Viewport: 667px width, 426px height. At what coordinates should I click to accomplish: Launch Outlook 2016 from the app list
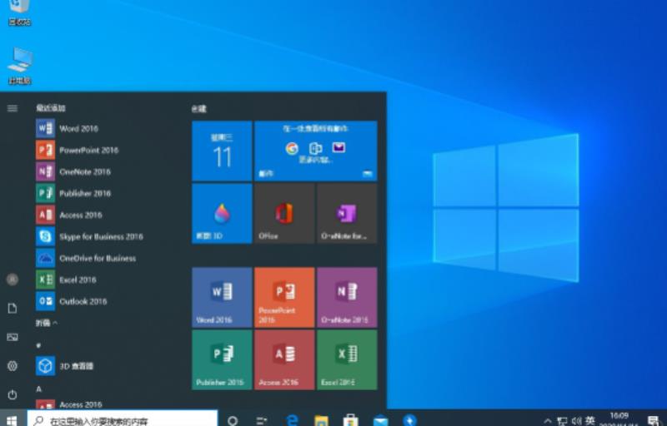[x=98, y=301]
